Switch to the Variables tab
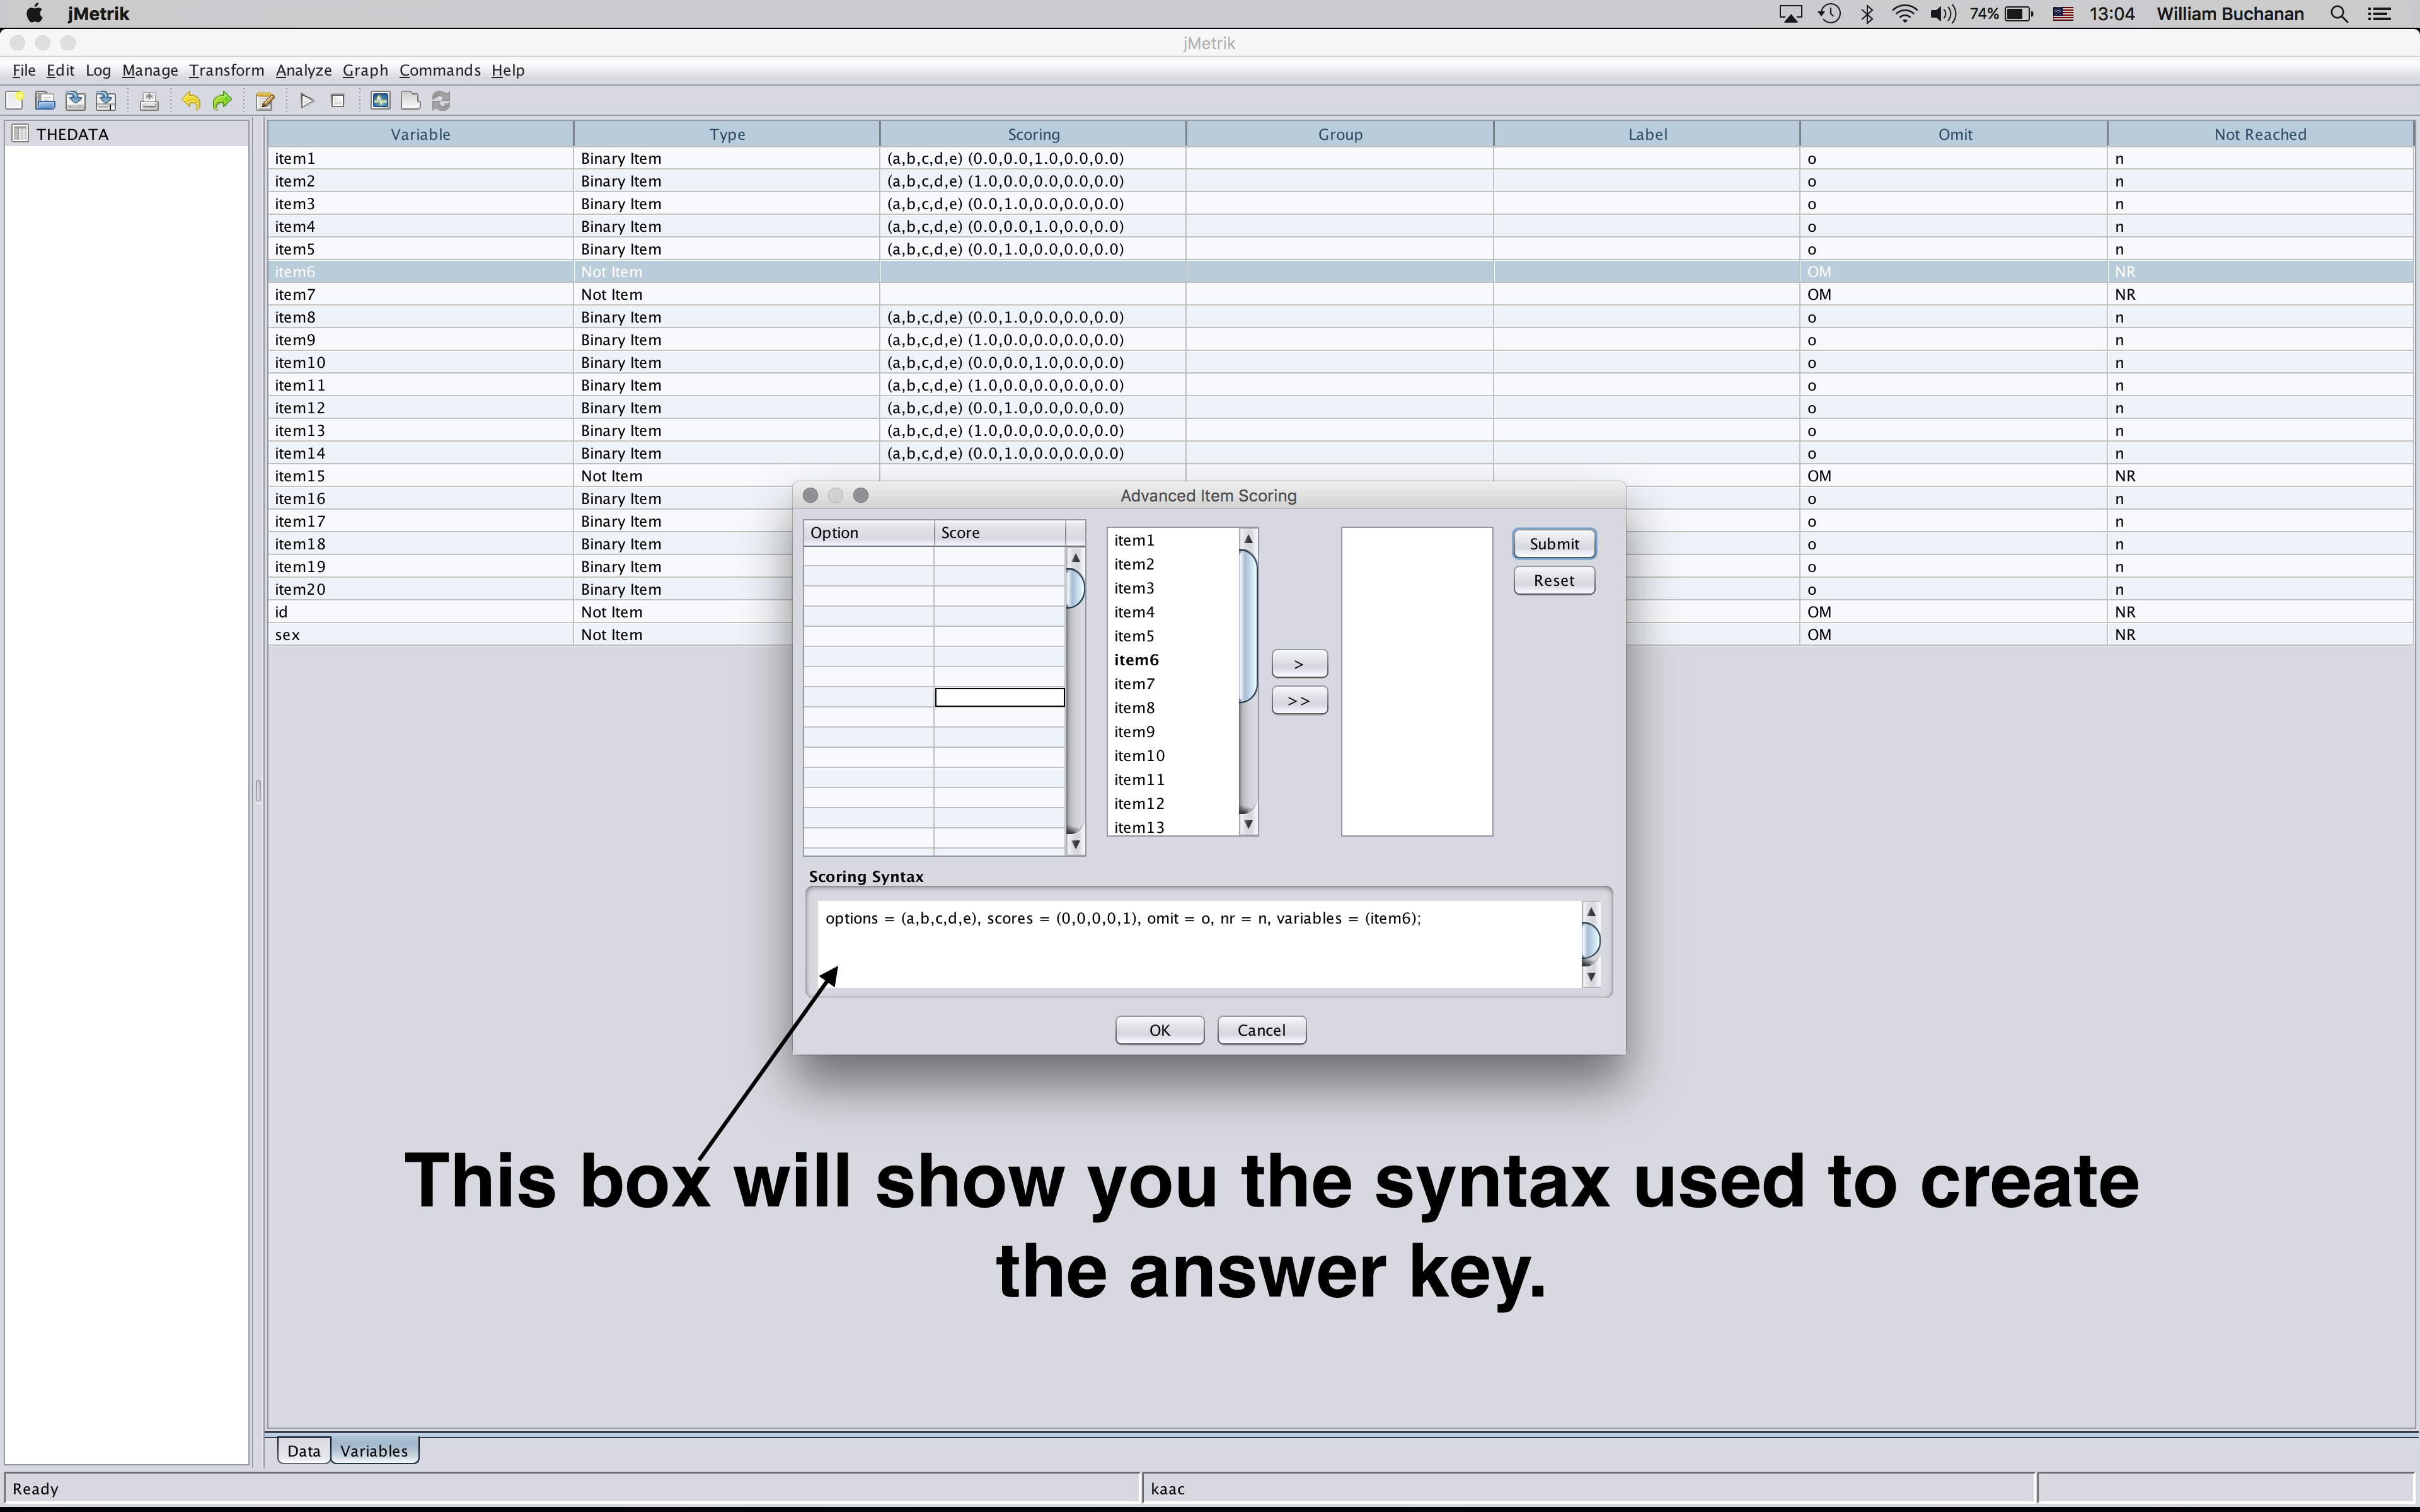The image size is (2420, 1512). [x=374, y=1451]
